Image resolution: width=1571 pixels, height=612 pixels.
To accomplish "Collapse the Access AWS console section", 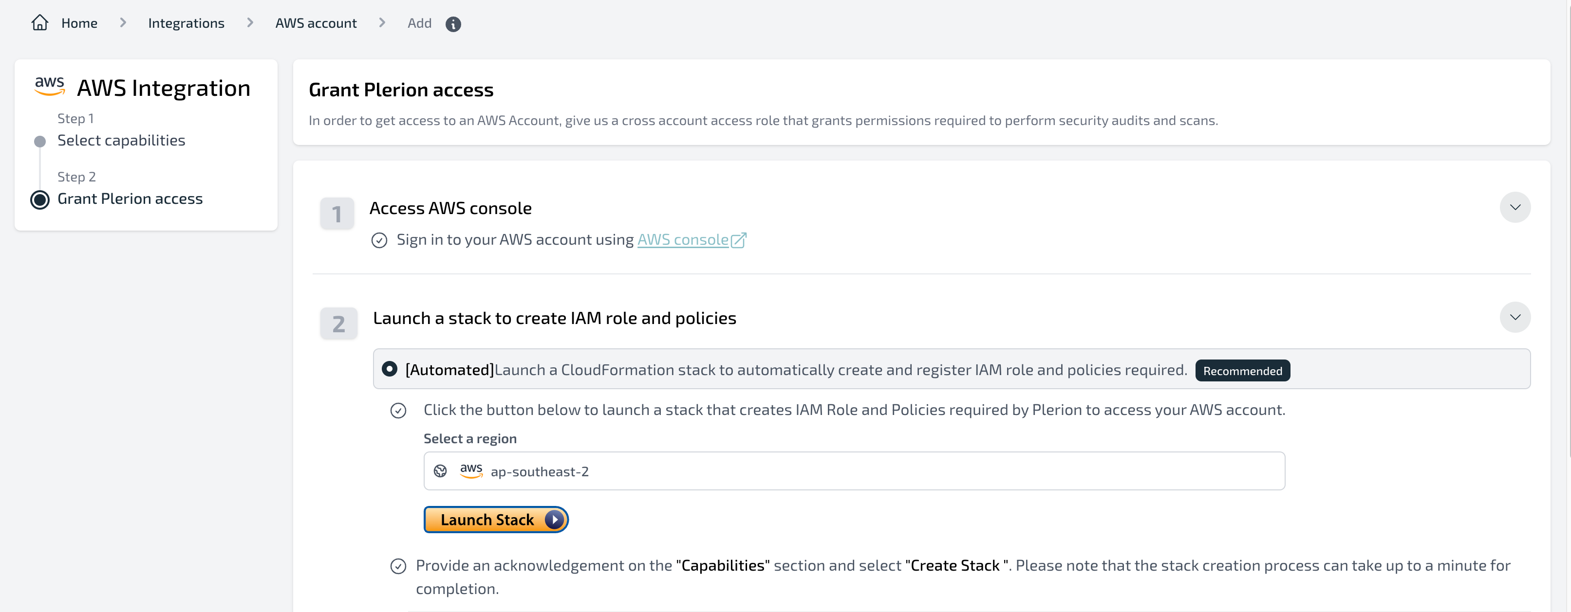I will tap(1515, 208).
